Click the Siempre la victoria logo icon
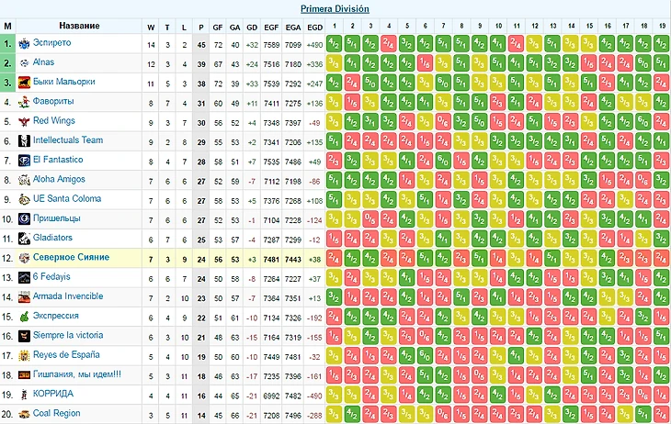The image size is (671, 424). tap(24, 336)
